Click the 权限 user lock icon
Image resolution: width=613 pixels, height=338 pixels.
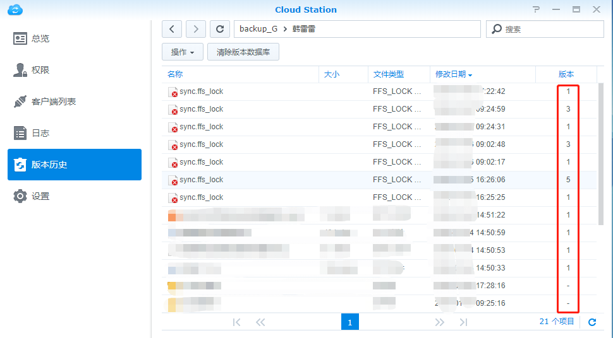(20, 70)
